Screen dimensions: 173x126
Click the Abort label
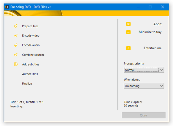click(157, 24)
